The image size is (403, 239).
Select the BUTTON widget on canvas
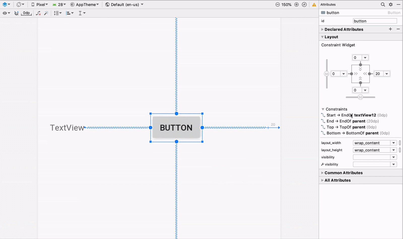pyautogui.click(x=176, y=127)
